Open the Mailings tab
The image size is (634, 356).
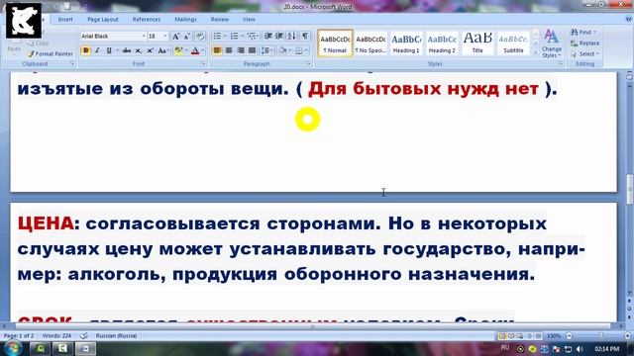pos(185,20)
